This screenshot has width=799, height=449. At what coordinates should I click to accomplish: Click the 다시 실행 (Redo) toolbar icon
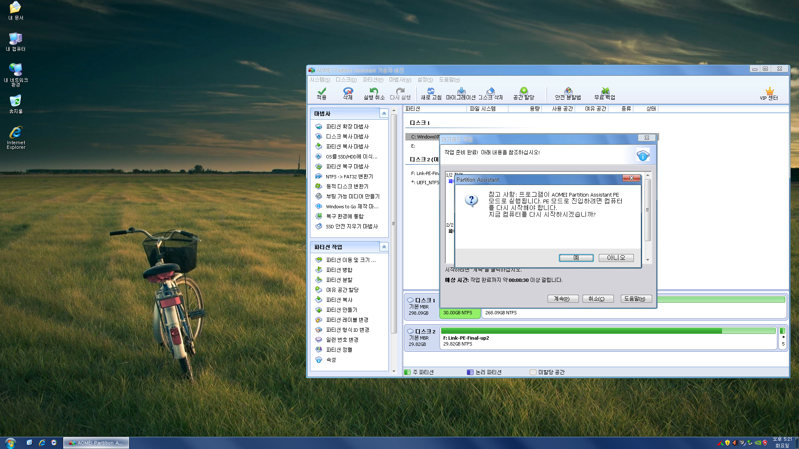(x=400, y=94)
